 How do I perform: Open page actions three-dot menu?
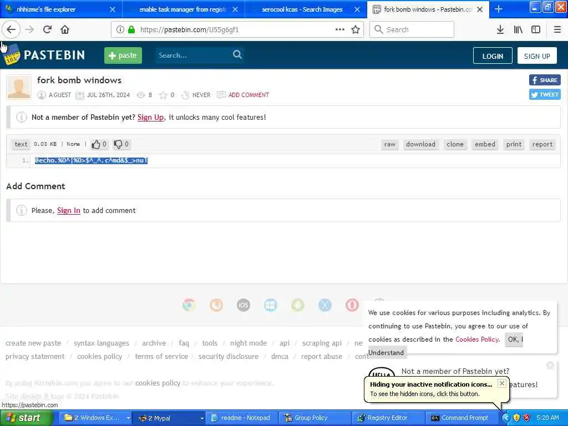coord(340,30)
